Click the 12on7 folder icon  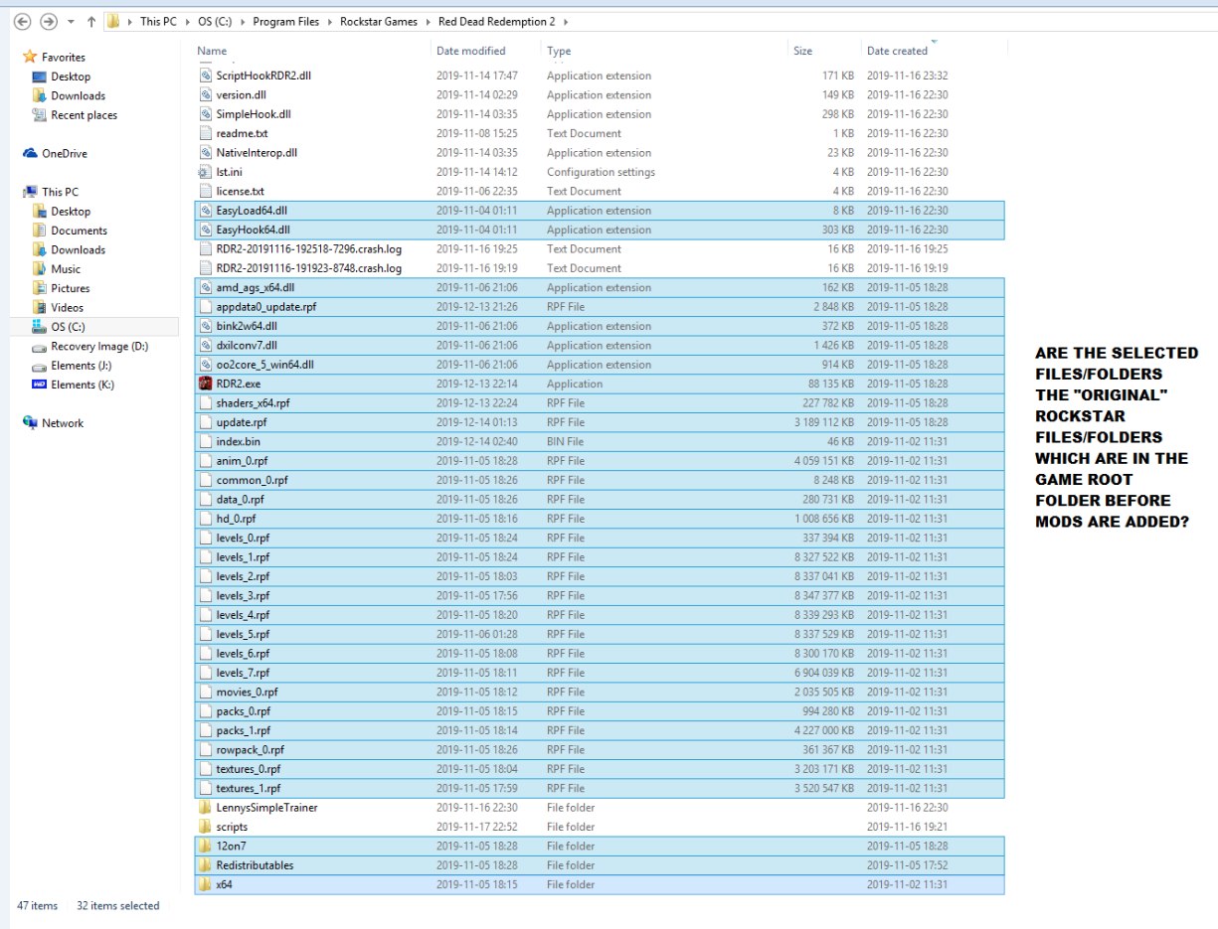coord(205,847)
